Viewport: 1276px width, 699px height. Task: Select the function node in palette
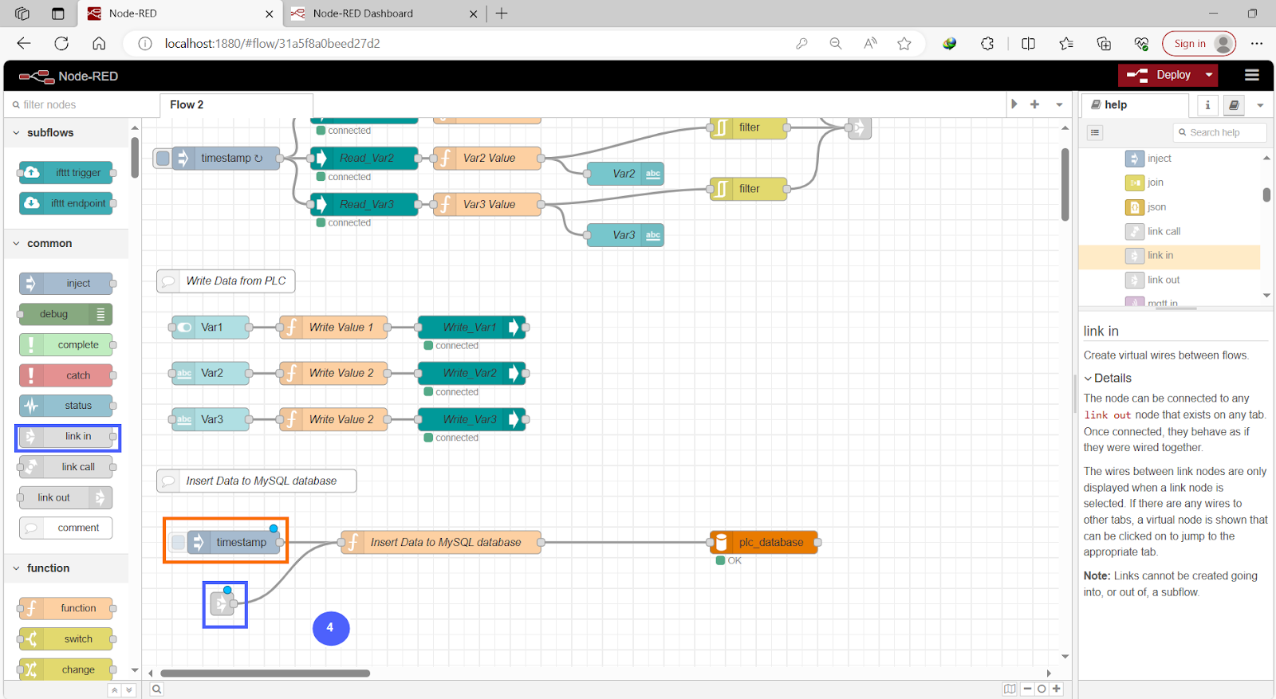tap(66, 608)
